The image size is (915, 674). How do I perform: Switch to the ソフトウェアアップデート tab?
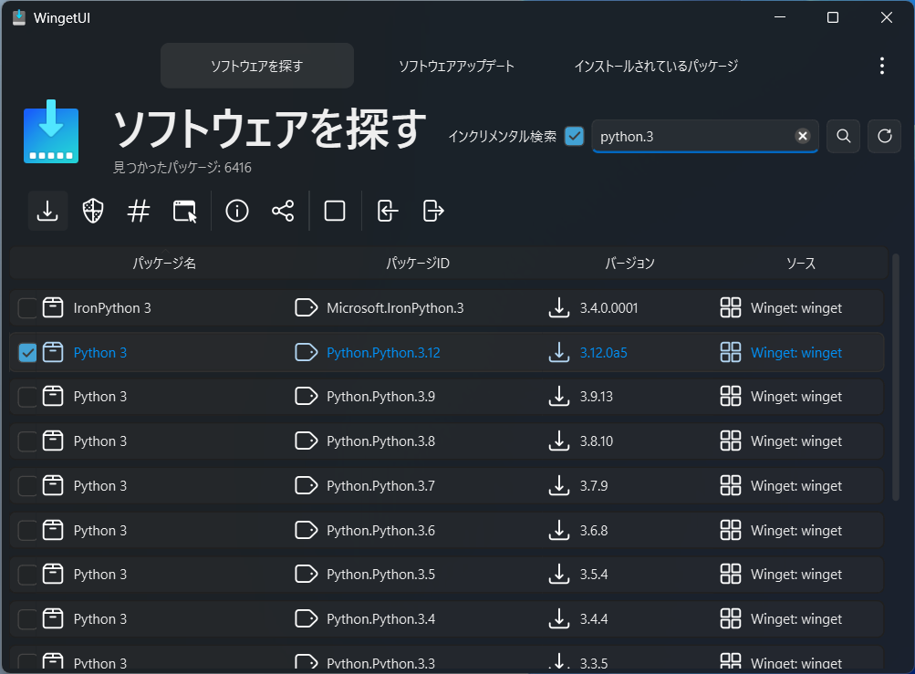(456, 66)
